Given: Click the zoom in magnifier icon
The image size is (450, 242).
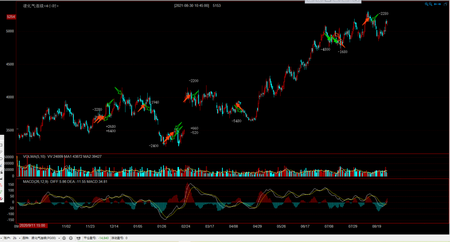Looking at the screenshot, I should [x=427, y=4].
